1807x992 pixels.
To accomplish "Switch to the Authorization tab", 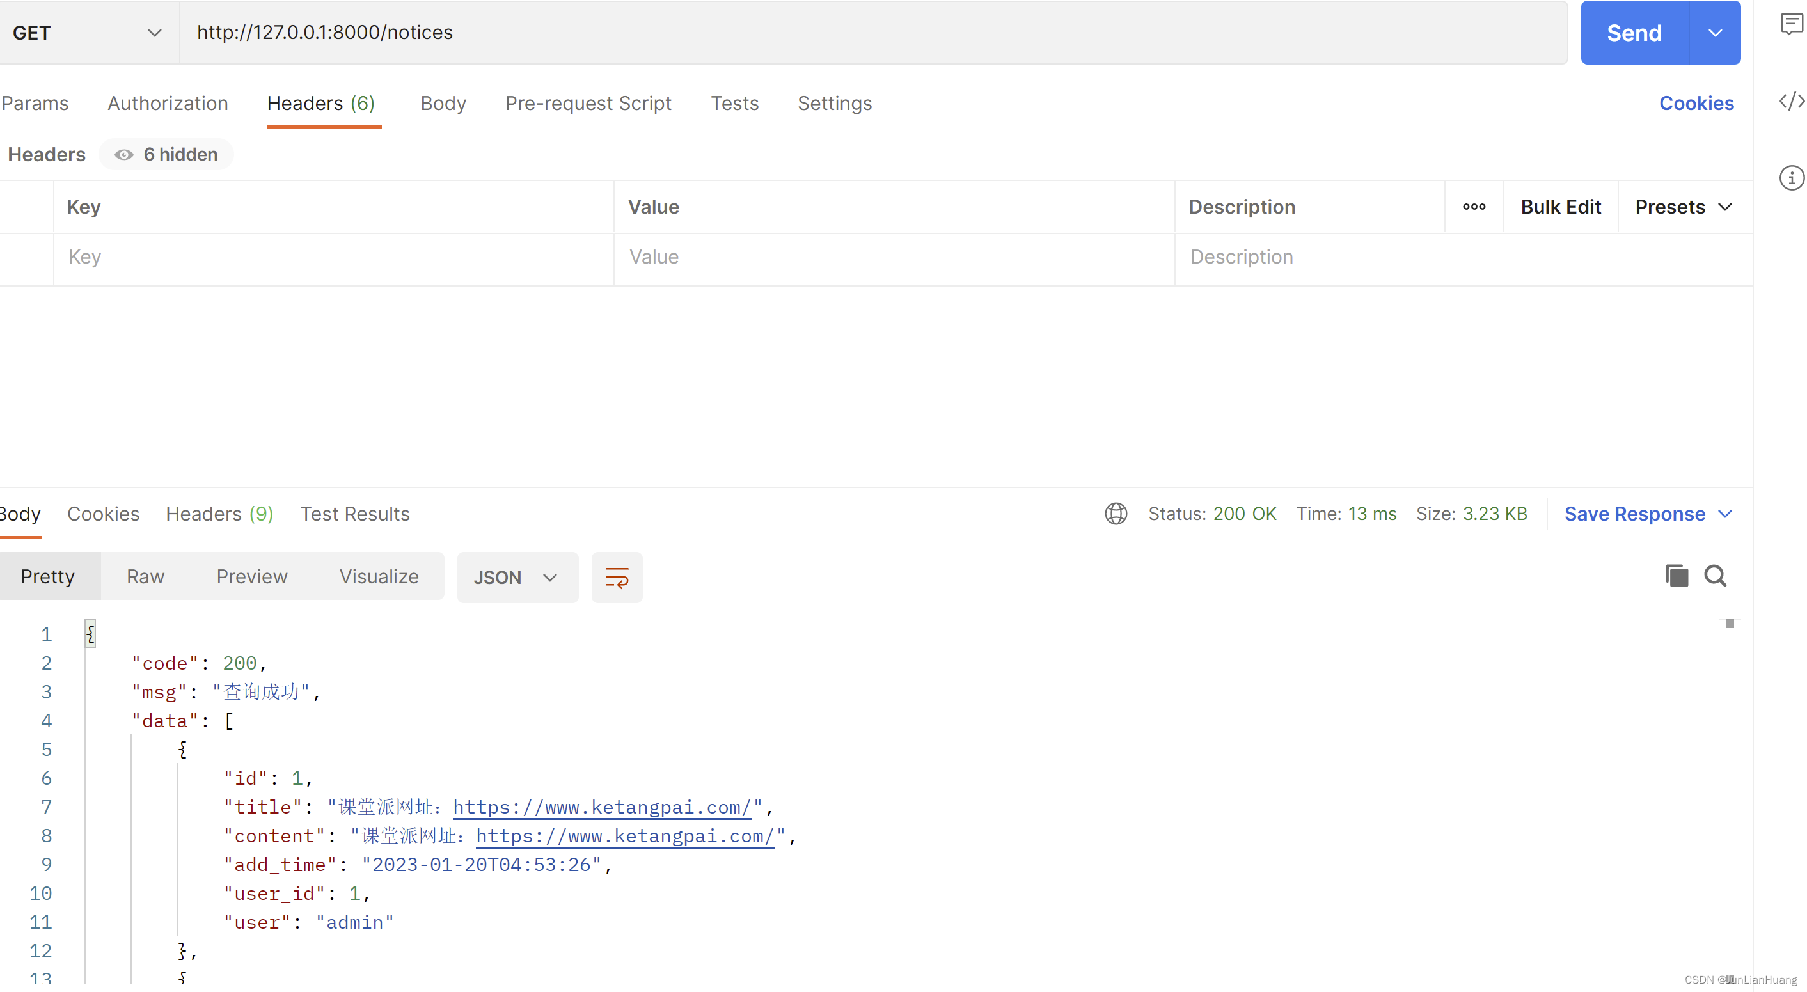I will pos(166,102).
